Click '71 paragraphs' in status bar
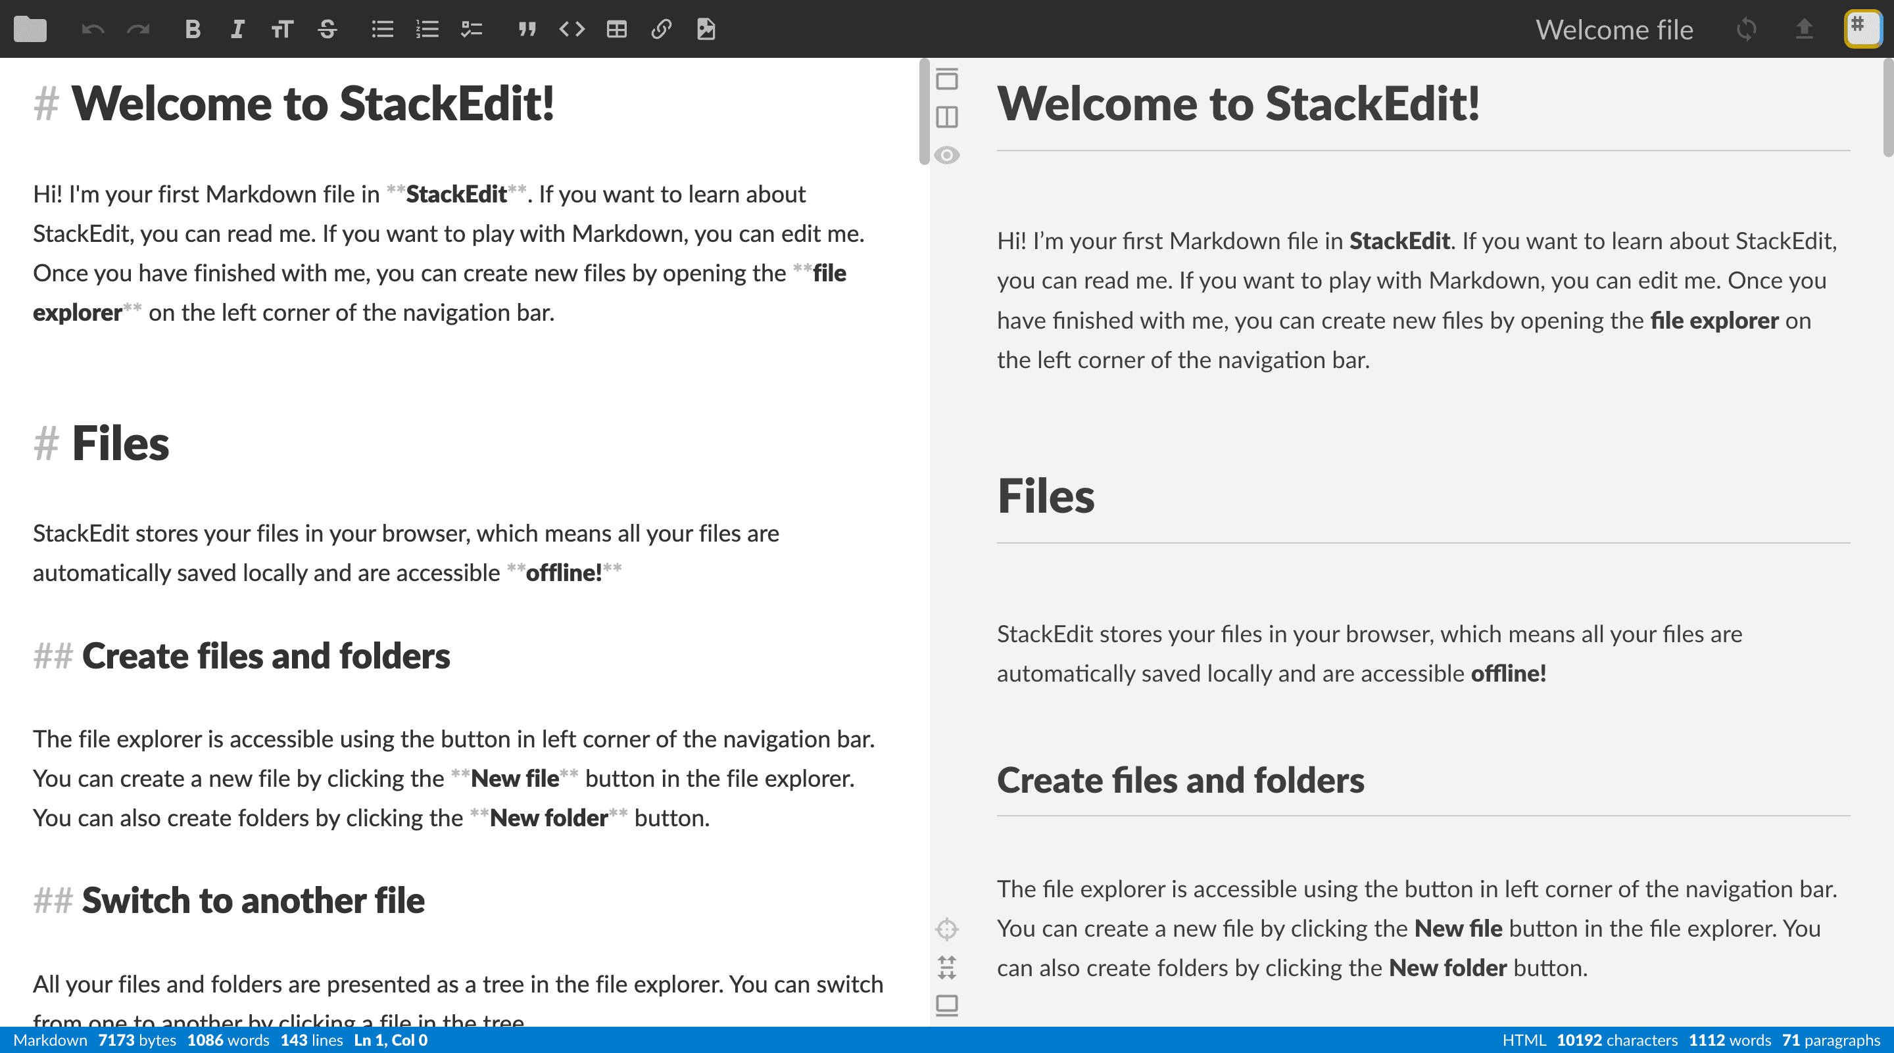The width and height of the screenshot is (1894, 1053). pos(1831,1040)
